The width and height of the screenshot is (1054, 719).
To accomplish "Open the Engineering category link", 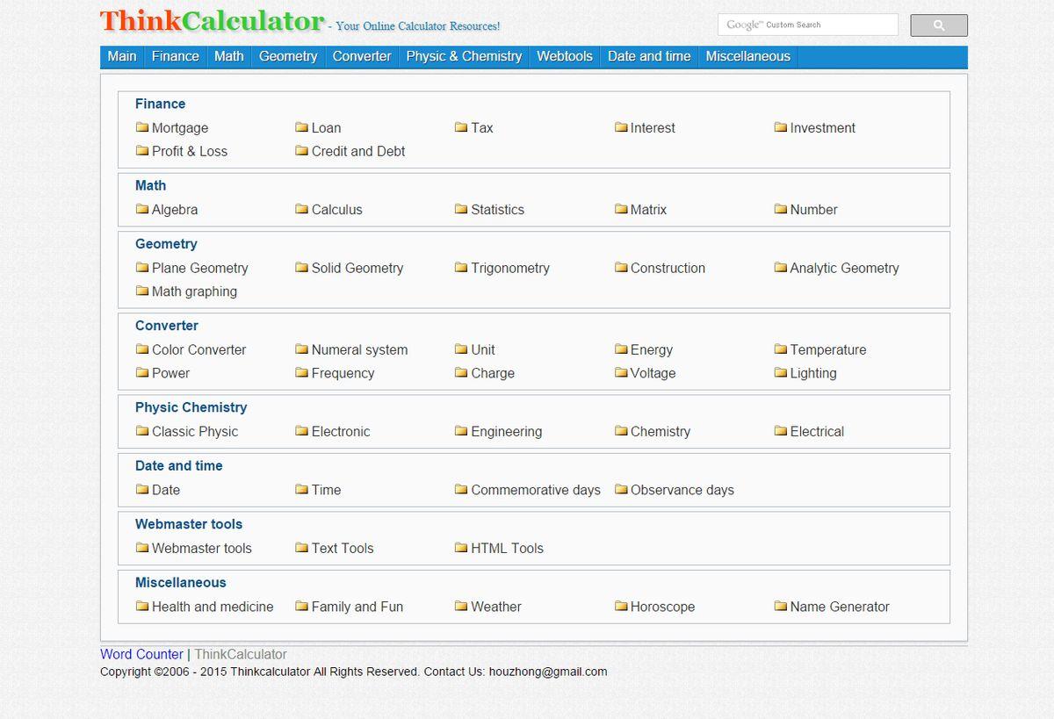I will [506, 431].
